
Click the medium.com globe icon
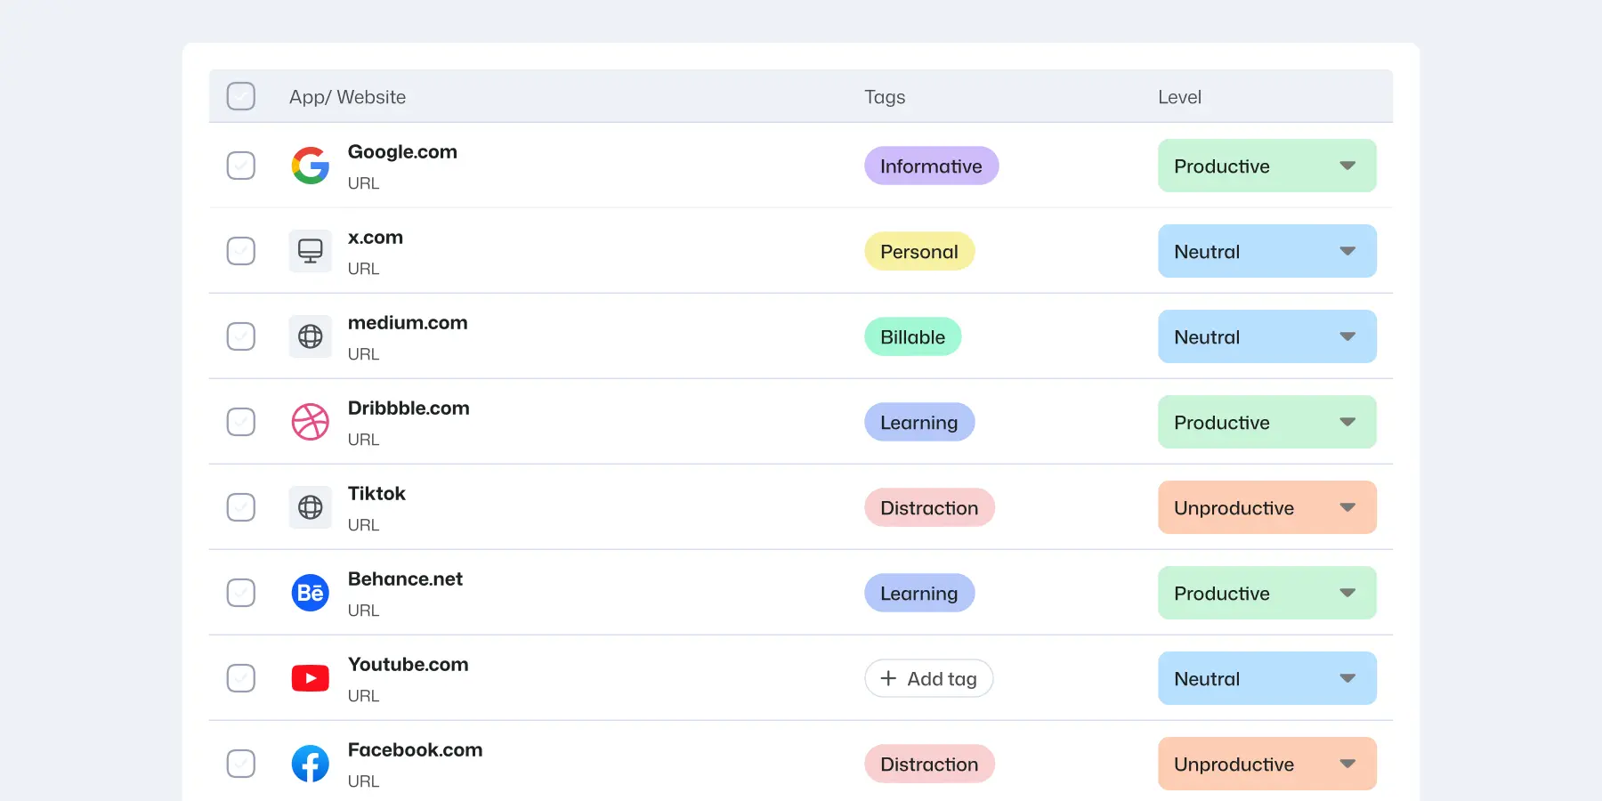(311, 336)
